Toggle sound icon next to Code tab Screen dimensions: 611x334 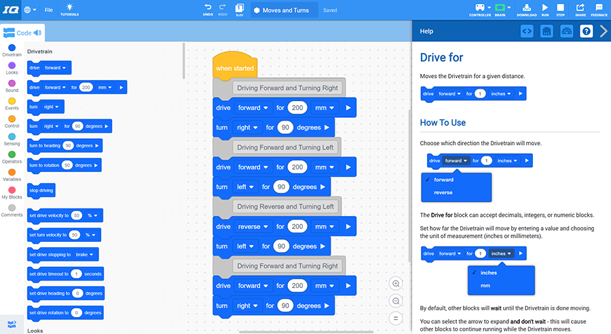[37, 33]
